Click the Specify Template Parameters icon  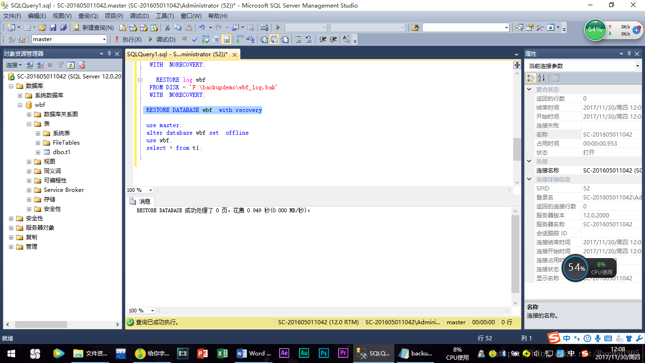click(346, 39)
